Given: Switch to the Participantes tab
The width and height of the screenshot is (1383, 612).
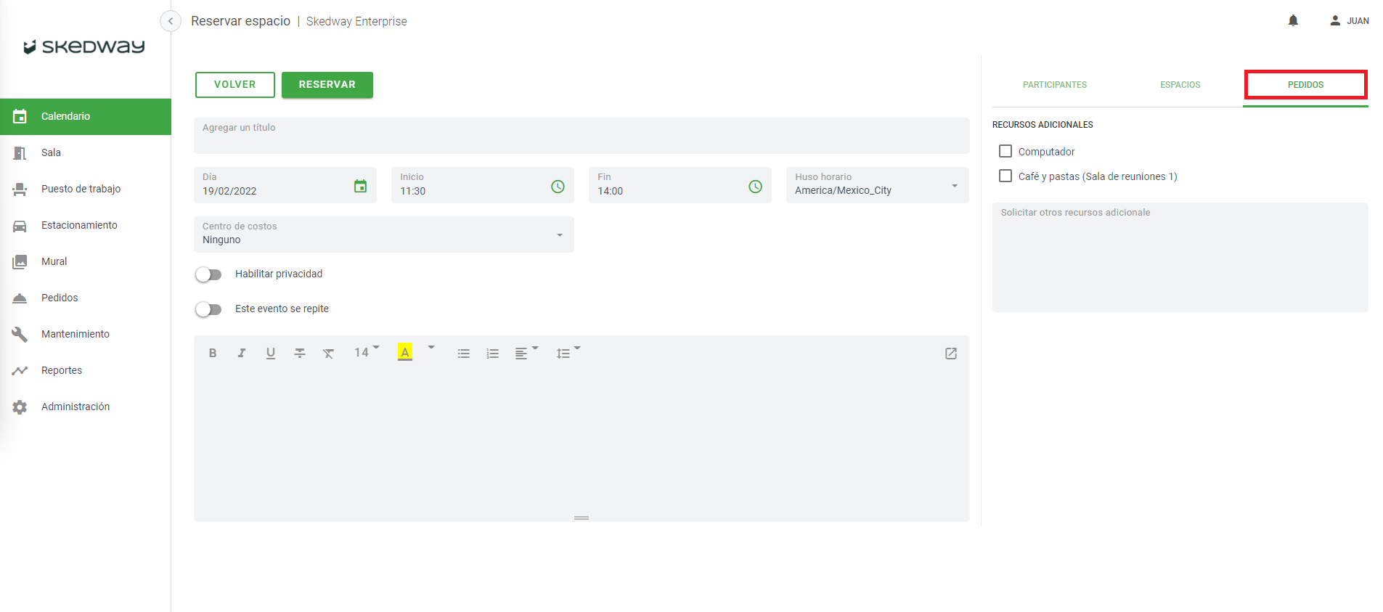Looking at the screenshot, I should pyautogui.click(x=1054, y=85).
